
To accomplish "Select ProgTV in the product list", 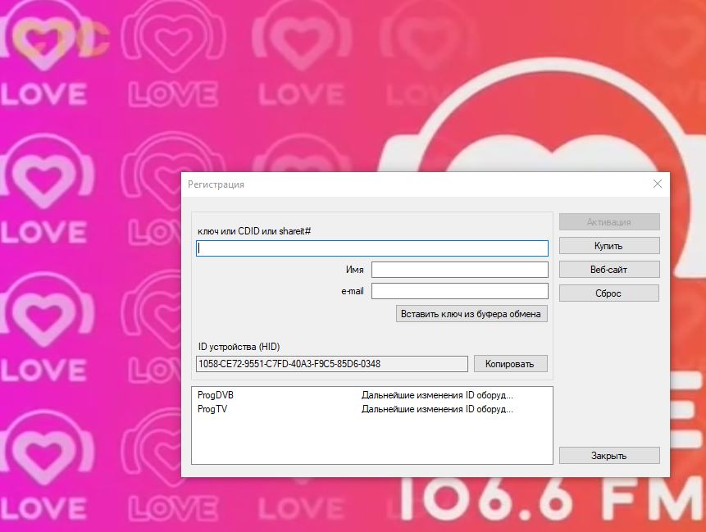I will click(x=212, y=409).
